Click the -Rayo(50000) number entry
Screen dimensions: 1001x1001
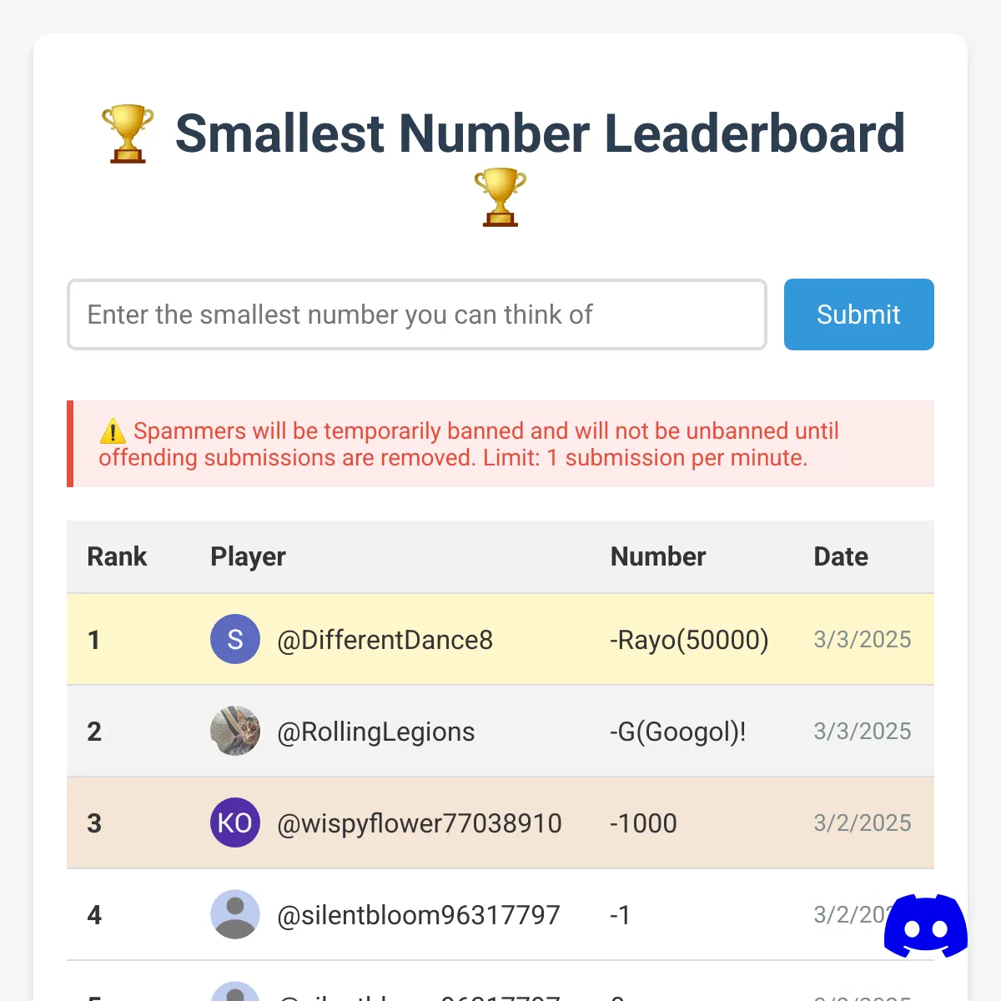coord(689,640)
